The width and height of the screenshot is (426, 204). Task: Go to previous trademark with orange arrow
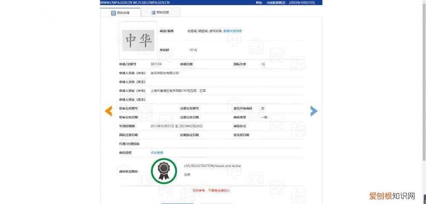[108, 111]
